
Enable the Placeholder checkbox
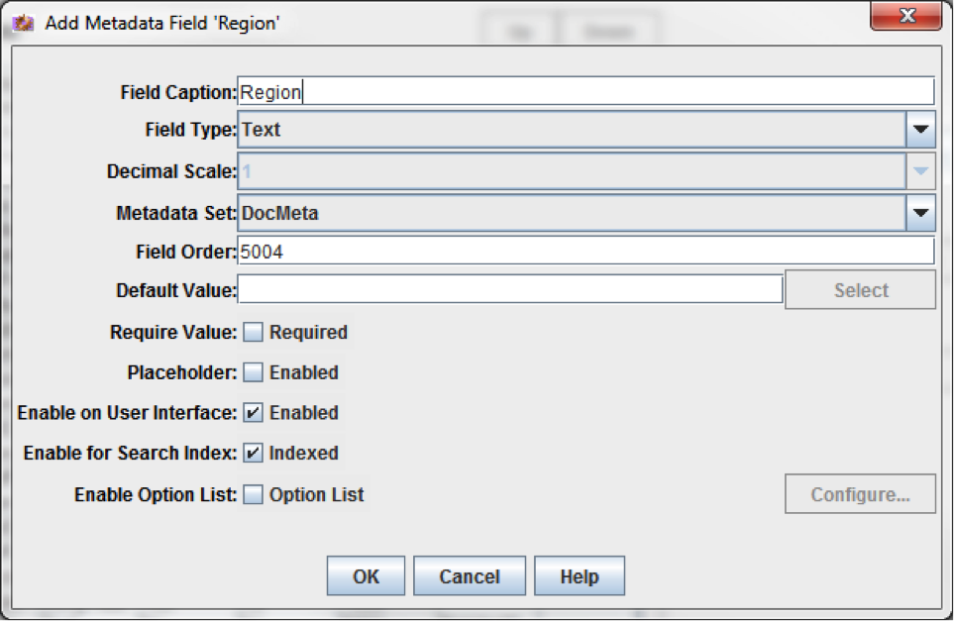(253, 372)
